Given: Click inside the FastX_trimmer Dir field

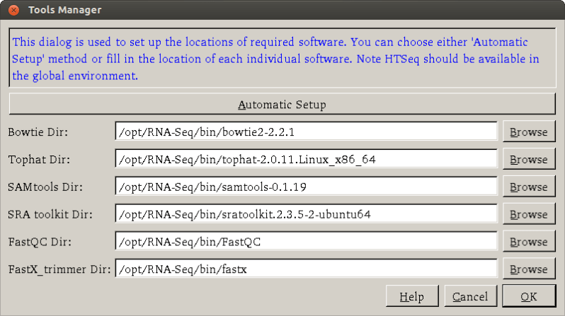Looking at the screenshot, I should pos(306,269).
